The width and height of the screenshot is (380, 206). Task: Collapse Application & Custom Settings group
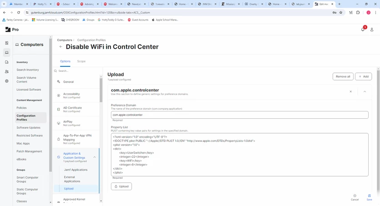tap(95, 157)
